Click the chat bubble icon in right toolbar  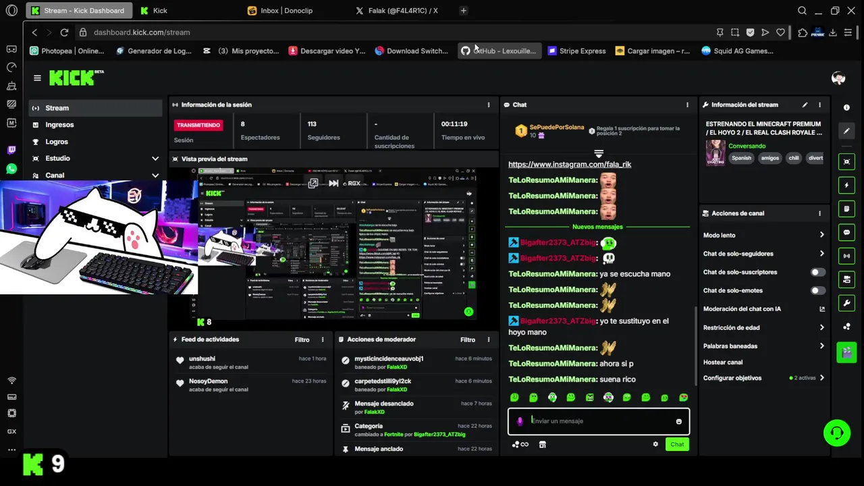coord(846,232)
